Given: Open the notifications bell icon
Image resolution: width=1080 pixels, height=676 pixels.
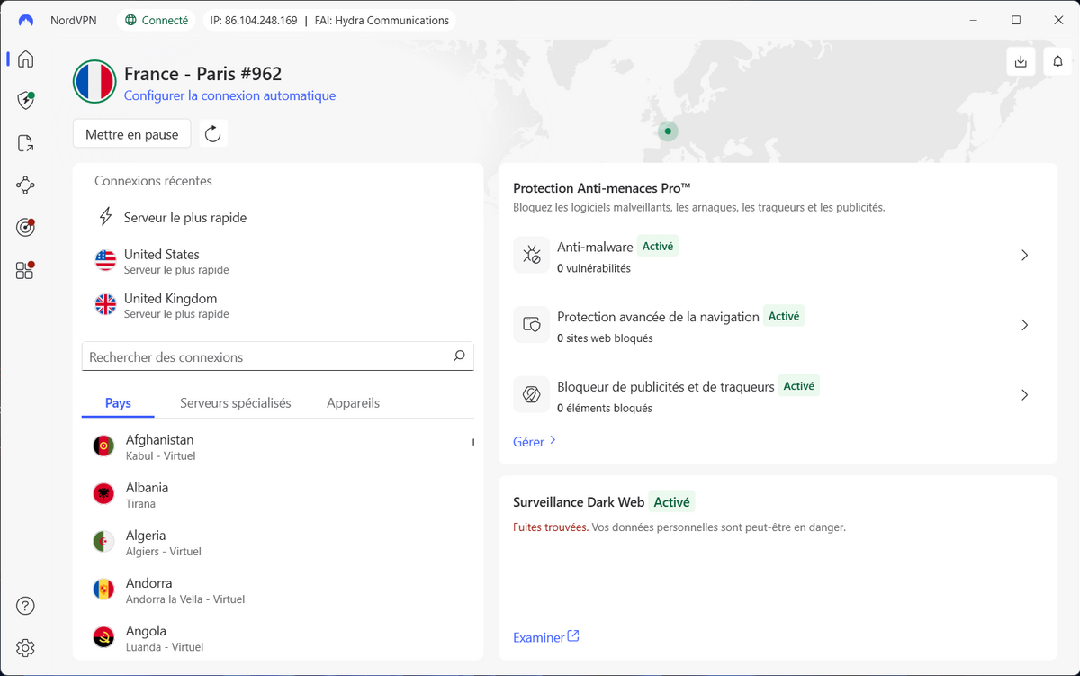Looking at the screenshot, I should [x=1057, y=60].
